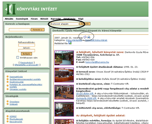Viewport: 152px width, 124px height.
Task: Open the JU-GO Bútor Kft. link
Action: point(85,93)
